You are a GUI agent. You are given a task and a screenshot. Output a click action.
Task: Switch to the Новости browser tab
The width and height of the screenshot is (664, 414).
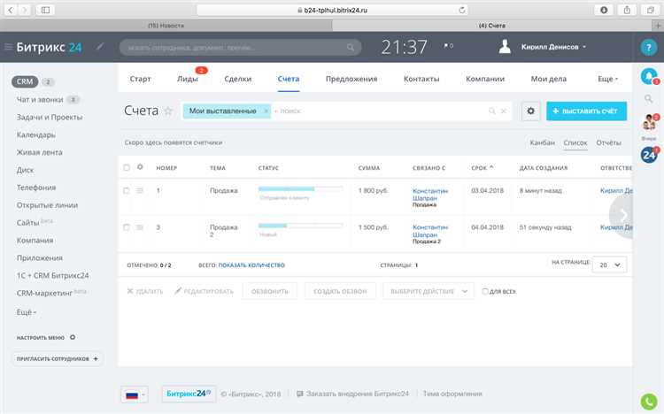pyautogui.click(x=166, y=26)
